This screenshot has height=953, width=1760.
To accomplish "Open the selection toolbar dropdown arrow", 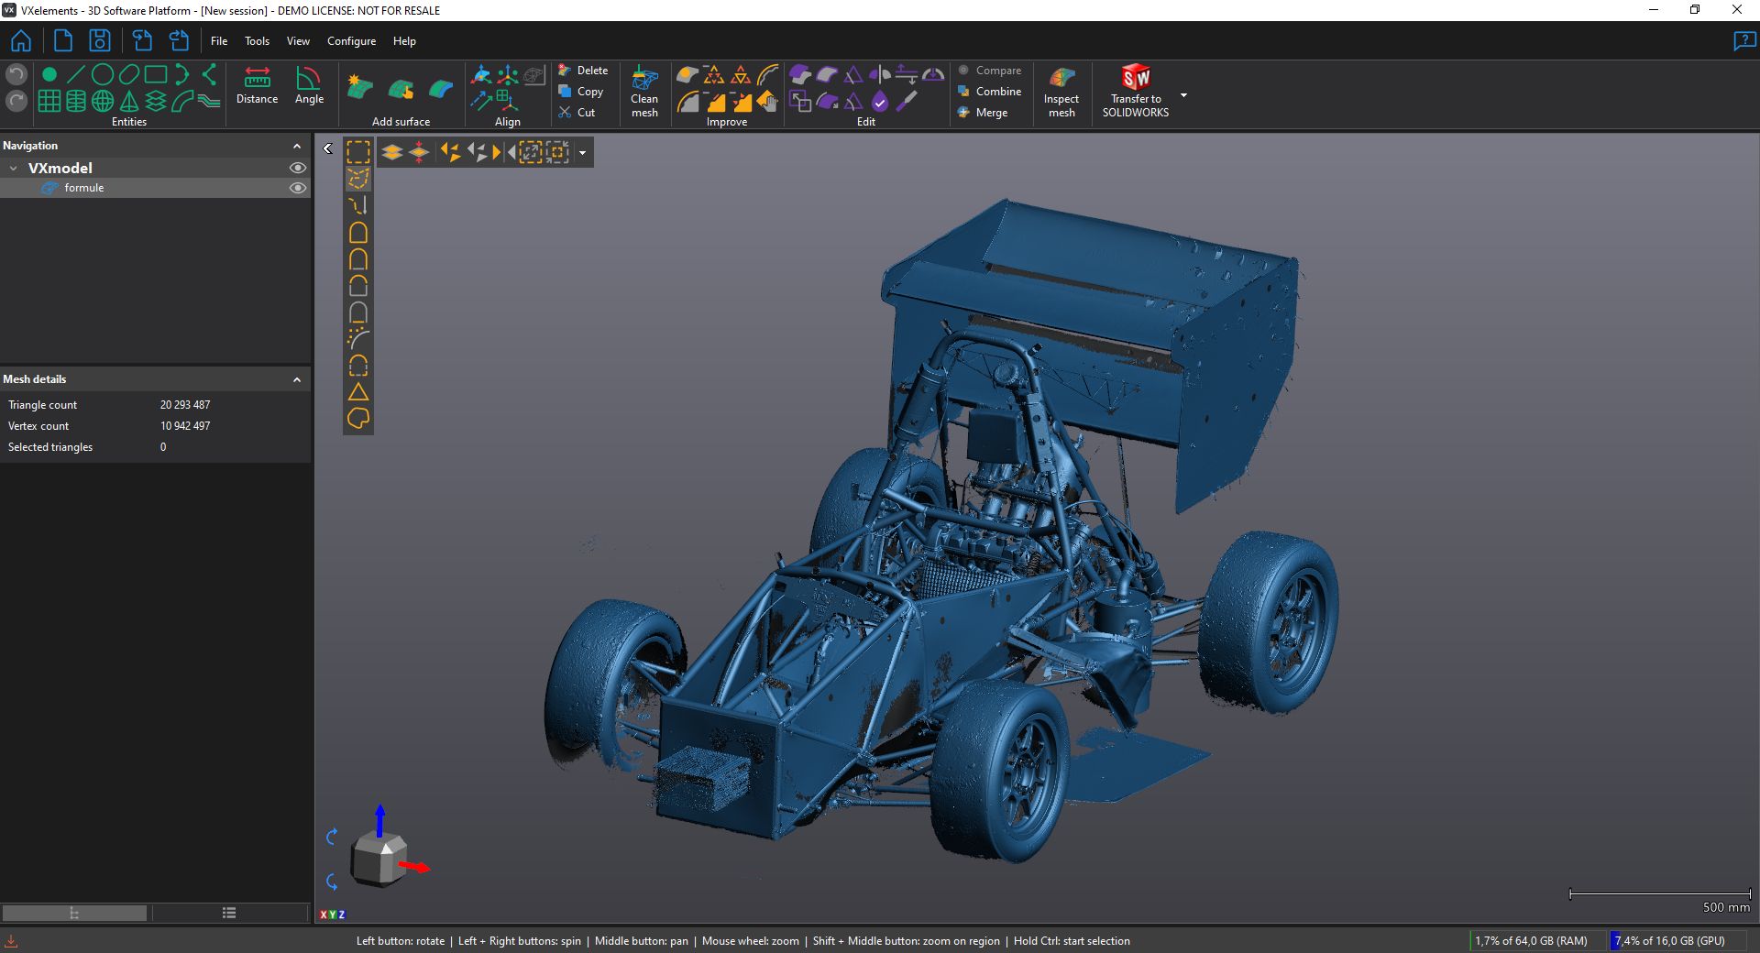I will (583, 153).
